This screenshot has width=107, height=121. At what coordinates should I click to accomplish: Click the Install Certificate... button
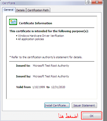pos(57,105)
